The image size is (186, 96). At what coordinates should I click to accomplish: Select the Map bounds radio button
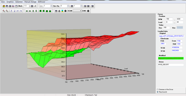pos(158,92)
